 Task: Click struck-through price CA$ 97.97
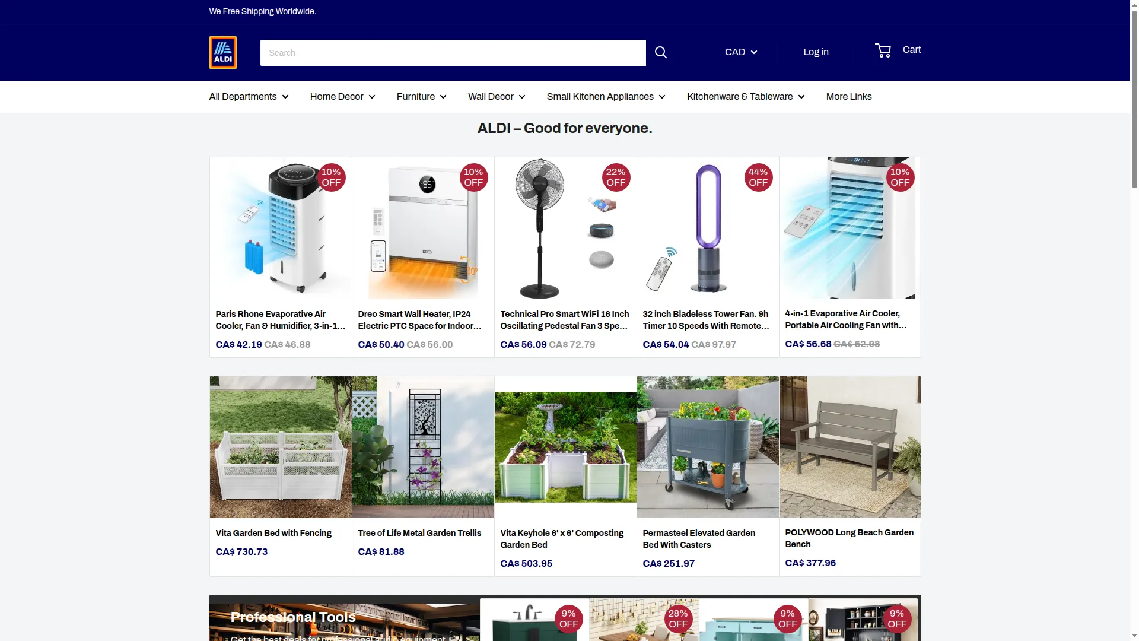tap(714, 344)
